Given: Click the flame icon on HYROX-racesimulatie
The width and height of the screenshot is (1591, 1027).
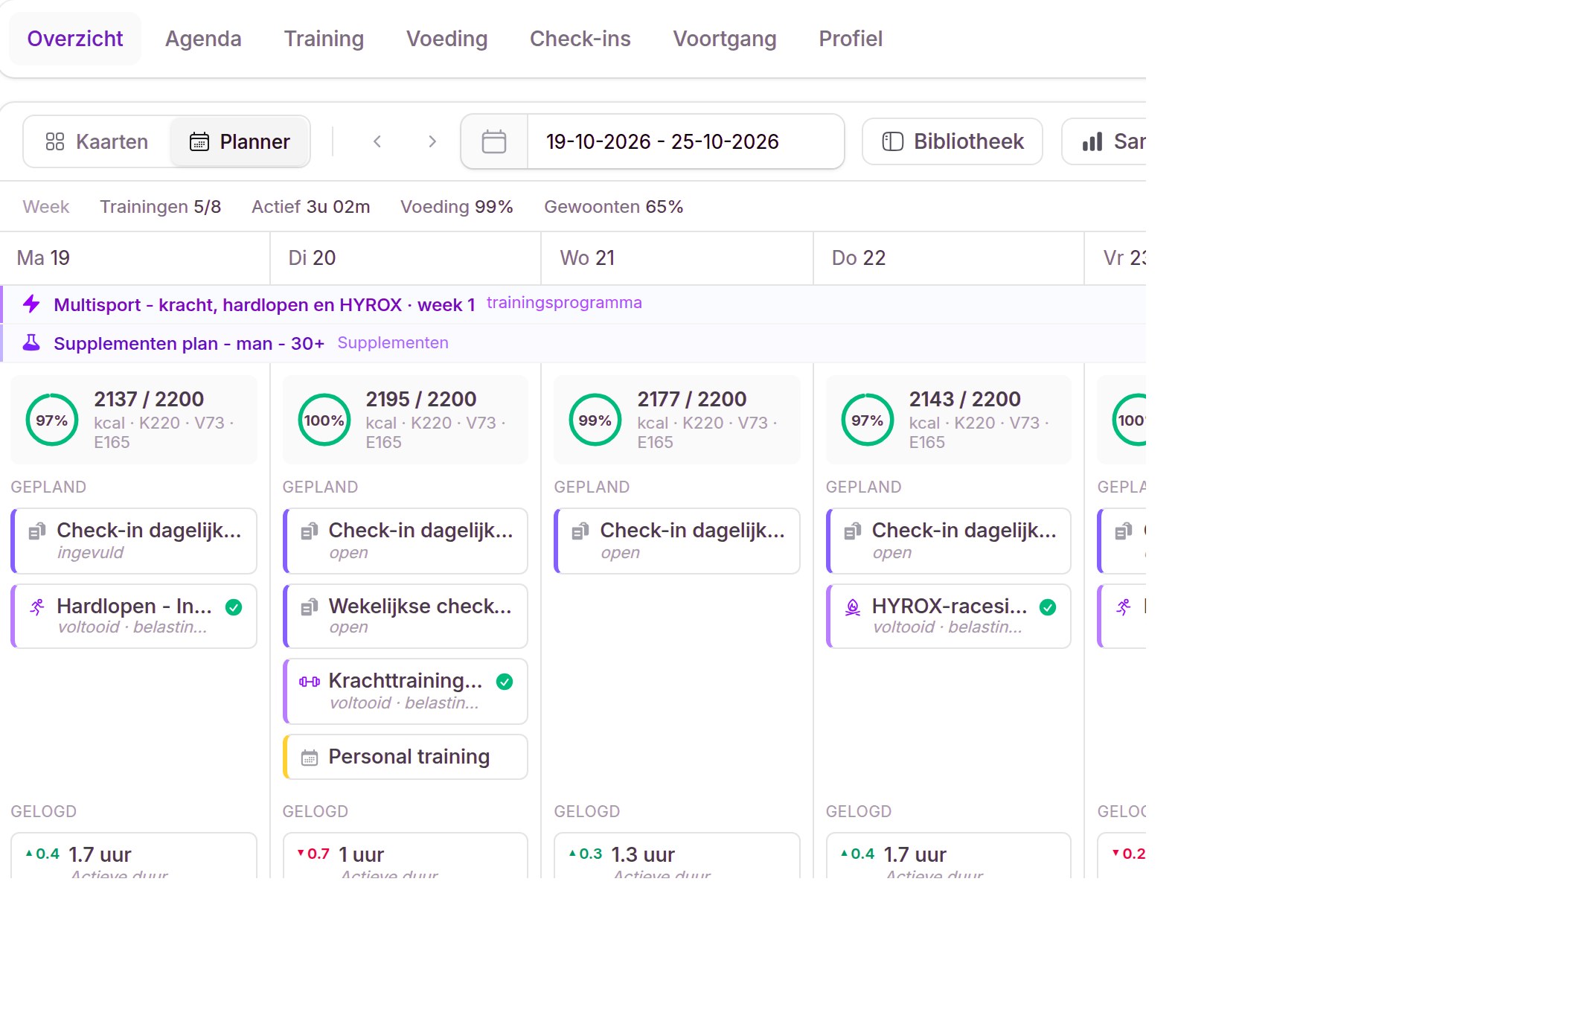Looking at the screenshot, I should click(x=853, y=607).
